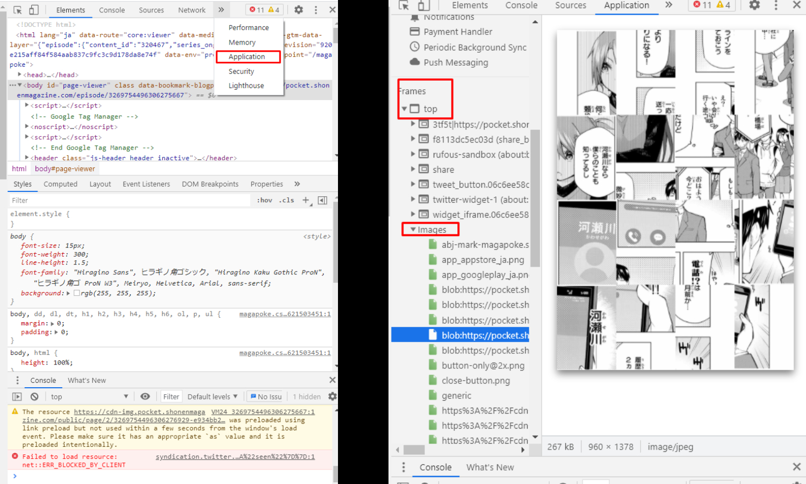
Task: Toggle the No Issues button in Console toolbar
Action: [265, 396]
